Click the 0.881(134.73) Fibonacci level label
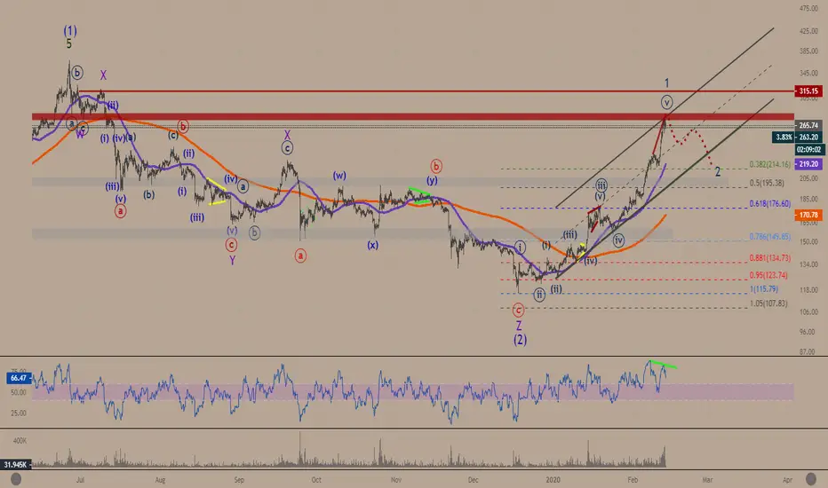The width and height of the screenshot is (828, 488). click(770, 258)
